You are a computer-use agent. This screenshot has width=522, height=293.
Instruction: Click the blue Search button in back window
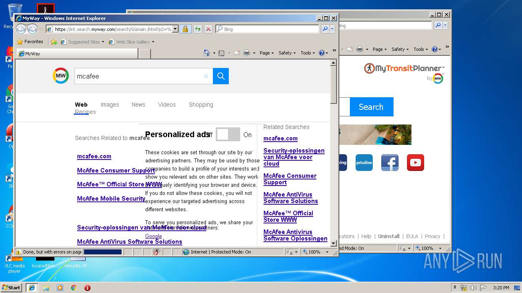371,107
